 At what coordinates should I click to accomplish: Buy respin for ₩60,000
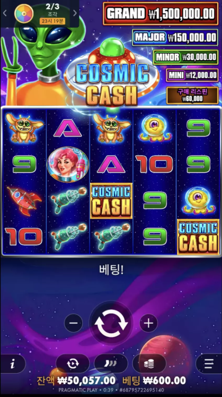(x=192, y=95)
